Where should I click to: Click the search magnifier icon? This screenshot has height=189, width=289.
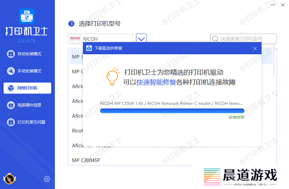[215, 39]
